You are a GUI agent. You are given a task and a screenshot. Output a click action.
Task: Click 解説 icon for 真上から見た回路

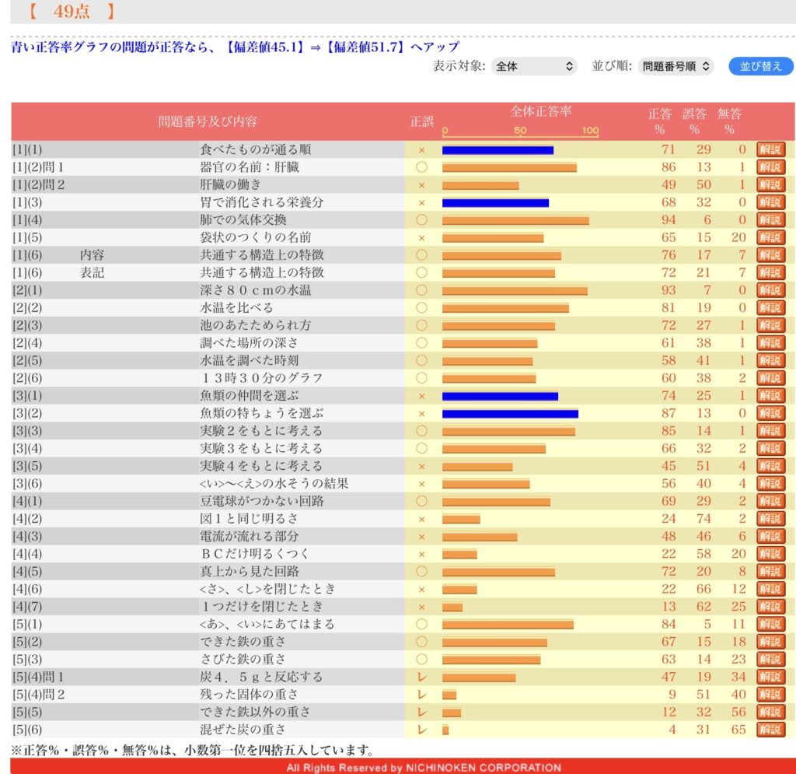[770, 571]
